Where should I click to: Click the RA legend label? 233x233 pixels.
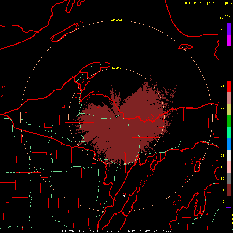[x=222, y=133]
